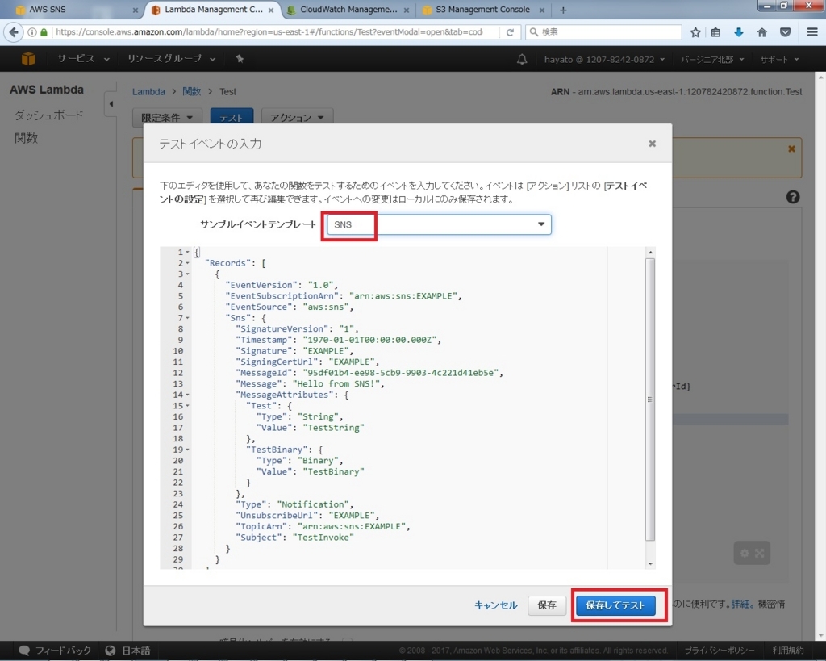This screenshot has width=826, height=661.
Task: Reload the page with the refresh icon
Action: coord(510,32)
